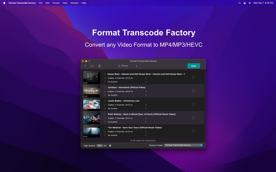Open Spotlight search in the menu bar
The image size is (276, 172).
[239, 3]
